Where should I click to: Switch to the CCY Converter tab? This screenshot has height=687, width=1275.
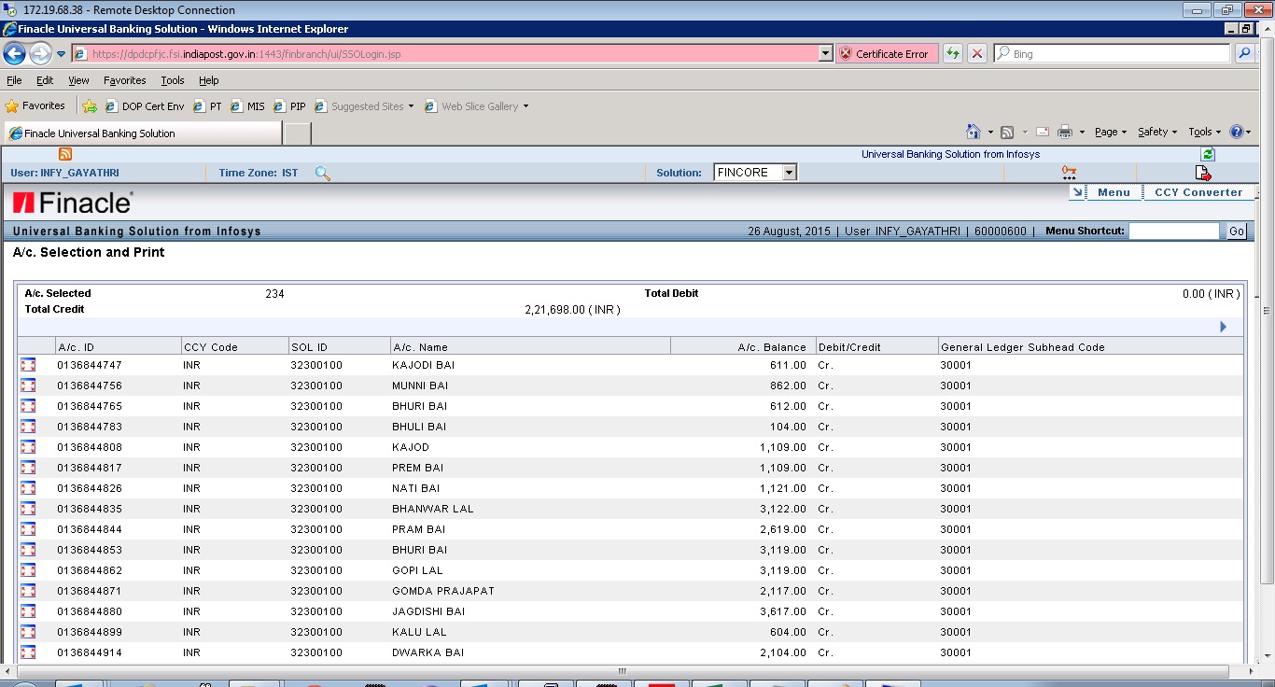[x=1198, y=192]
